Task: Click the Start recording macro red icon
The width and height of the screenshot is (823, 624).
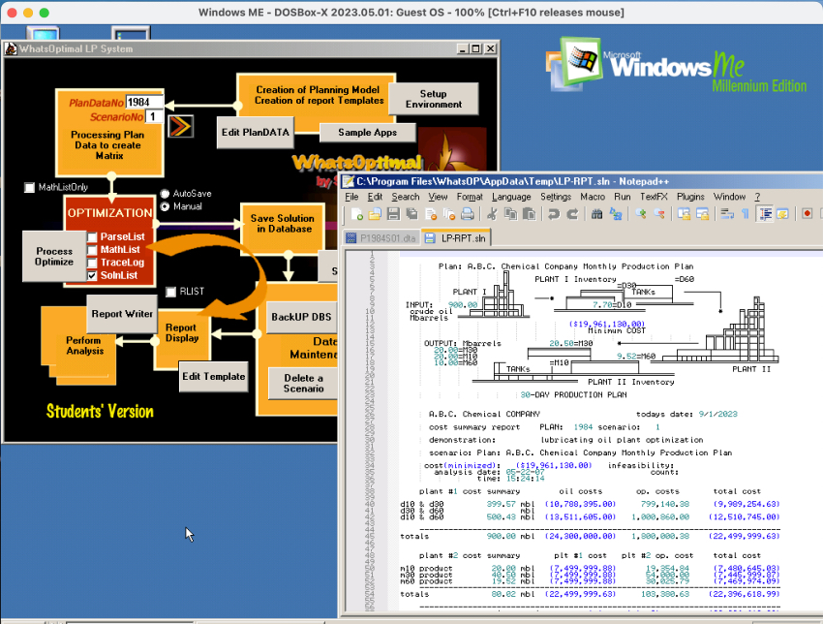Action: pyautogui.click(x=808, y=213)
